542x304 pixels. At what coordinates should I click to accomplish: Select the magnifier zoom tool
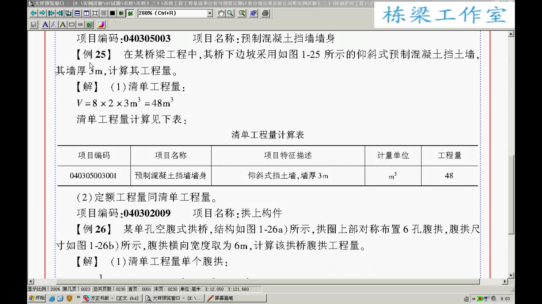[230, 13]
